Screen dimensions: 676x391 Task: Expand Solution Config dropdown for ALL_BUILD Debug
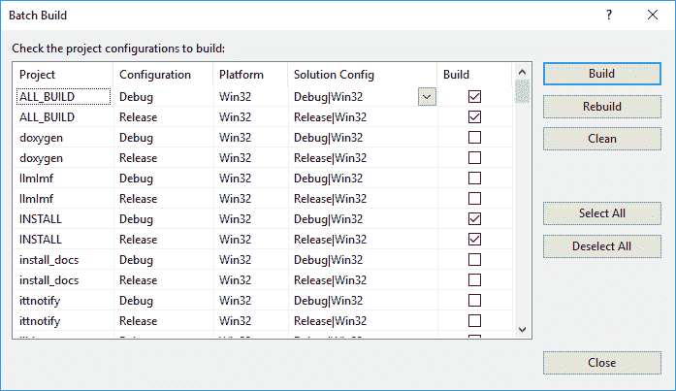(x=426, y=96)
